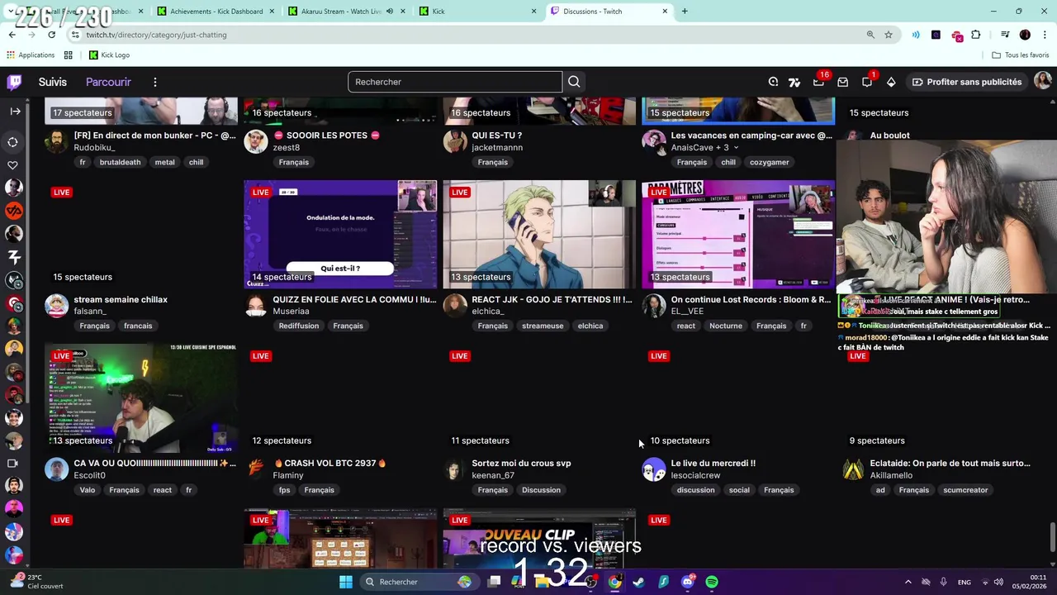
Task: Open the three-dot more menu beside Parcourir
Action: tap(154, 82)
